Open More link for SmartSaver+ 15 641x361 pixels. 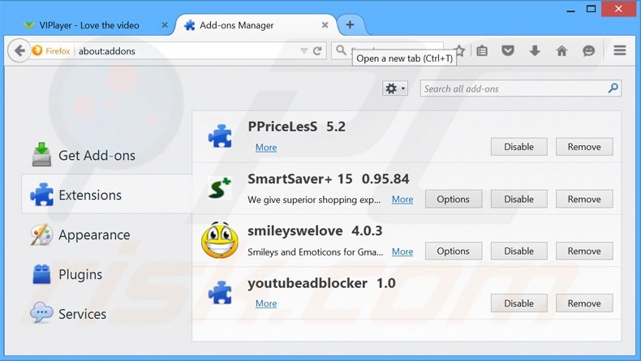tap(402, 199)
